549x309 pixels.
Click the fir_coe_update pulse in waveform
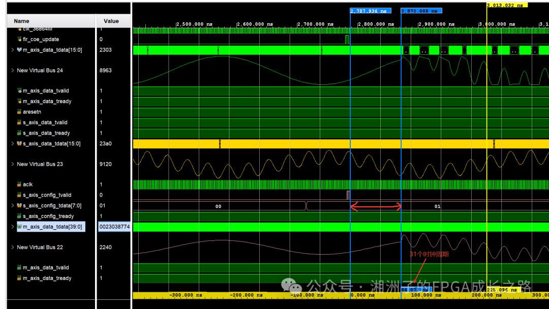347,40
